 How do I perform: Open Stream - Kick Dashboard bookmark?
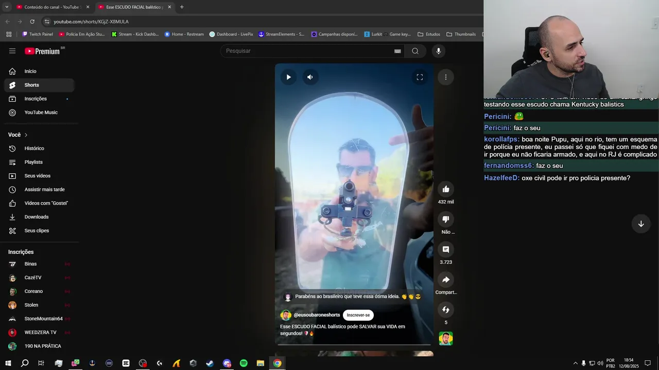pos(135,34)
